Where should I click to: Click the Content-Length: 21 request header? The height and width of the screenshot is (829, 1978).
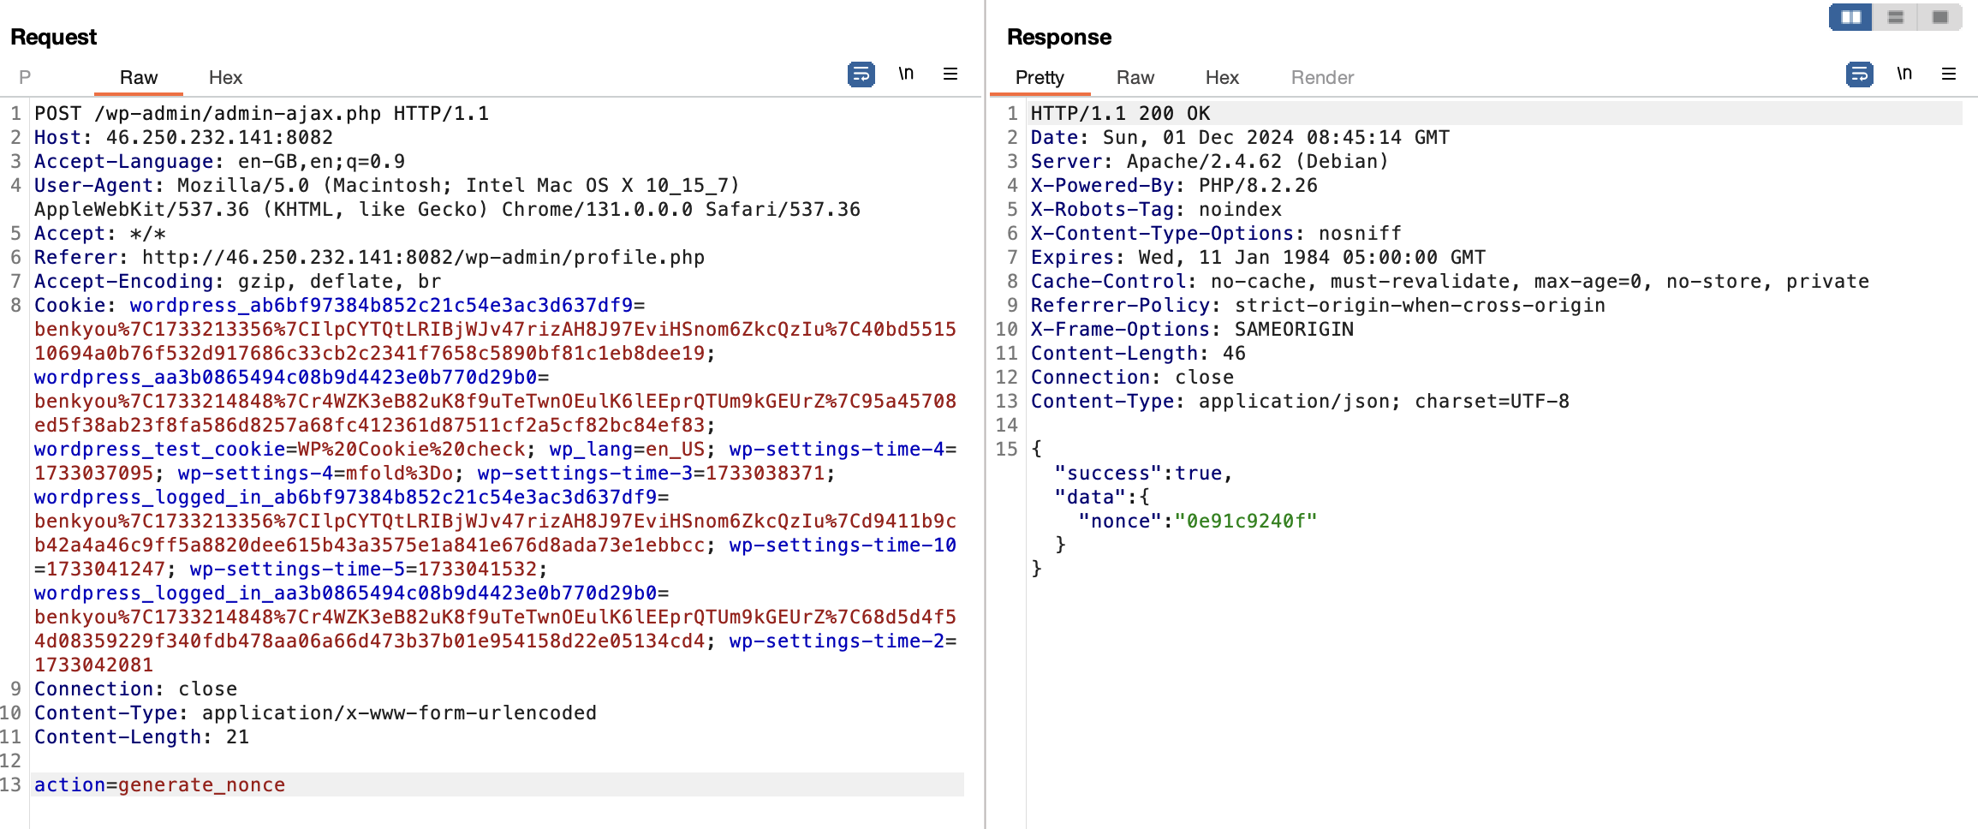pos(141,737)
